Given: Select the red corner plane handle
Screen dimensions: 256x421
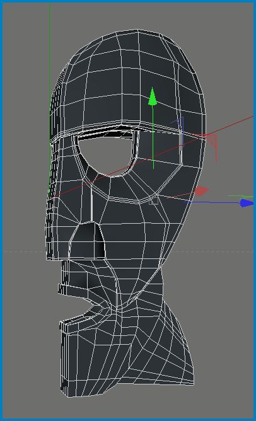Looking at the screenshot, I should point(210,146).
